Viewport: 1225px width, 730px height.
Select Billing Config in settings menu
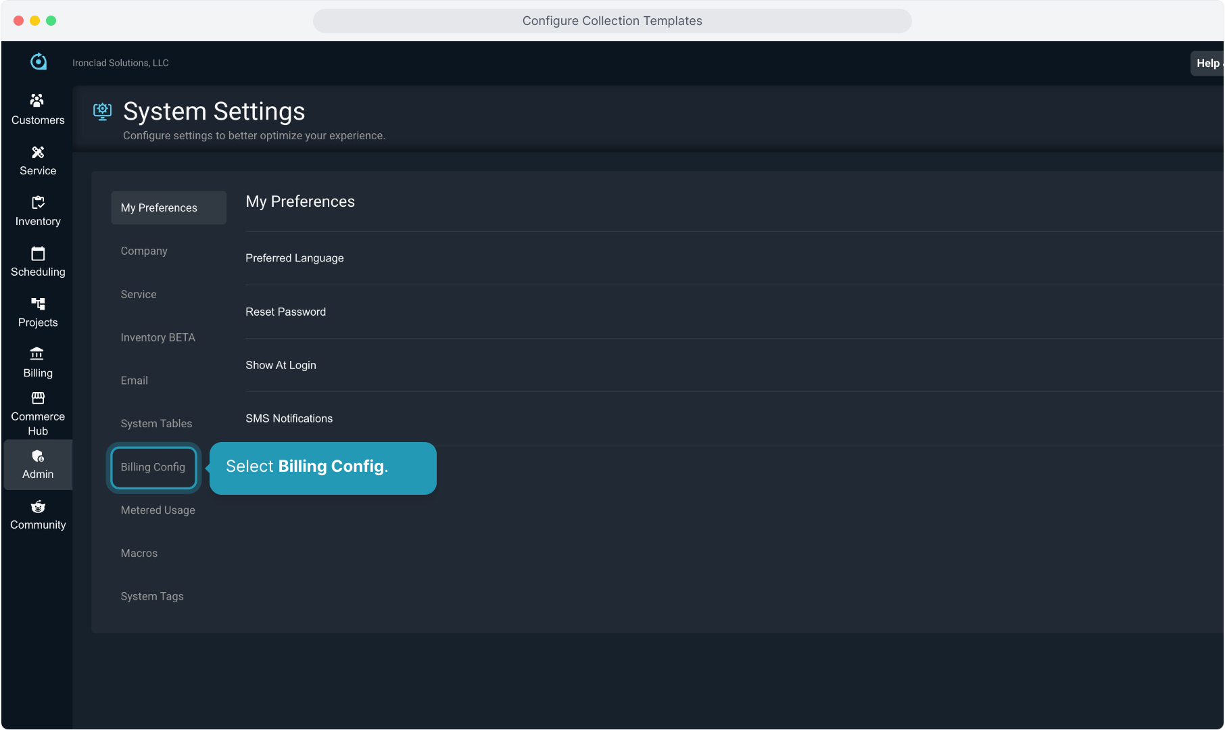153,467
